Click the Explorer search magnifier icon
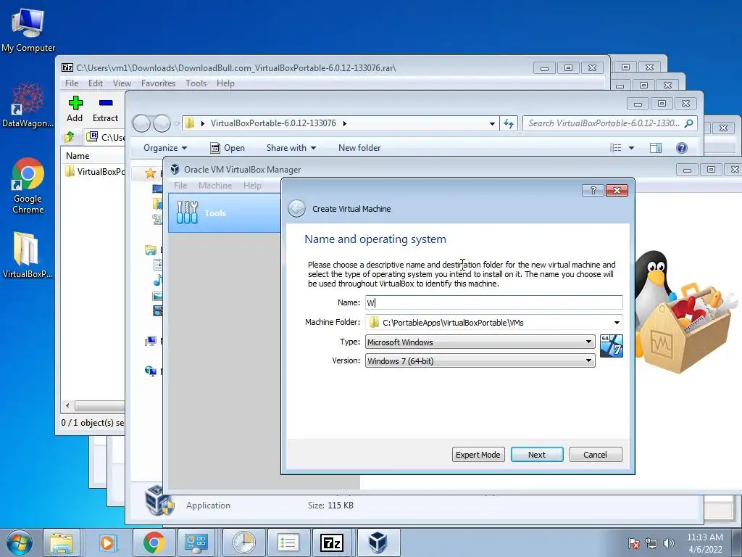 (688, 123)
